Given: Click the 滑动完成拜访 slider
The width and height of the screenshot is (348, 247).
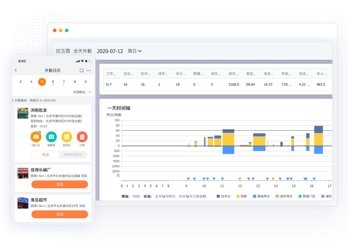Looking at the screenshot, I should coord(73,155).
